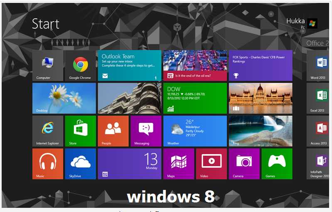Screen dimensions: 332x212
Task: Open the Photos tile
Action: [130, 98]
